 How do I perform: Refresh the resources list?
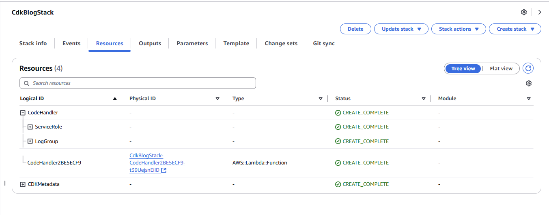(528, 68)
